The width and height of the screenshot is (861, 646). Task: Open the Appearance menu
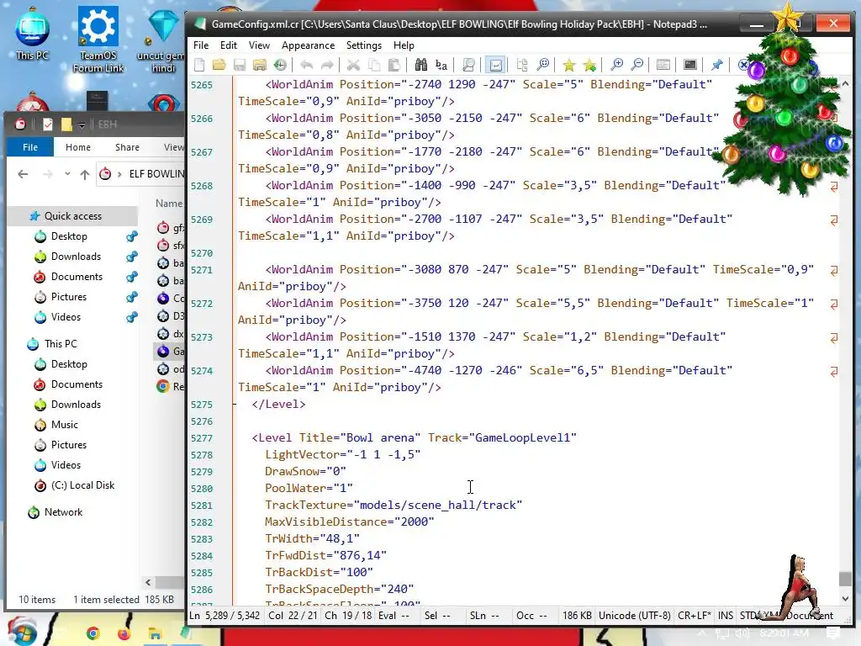[308, 45]
